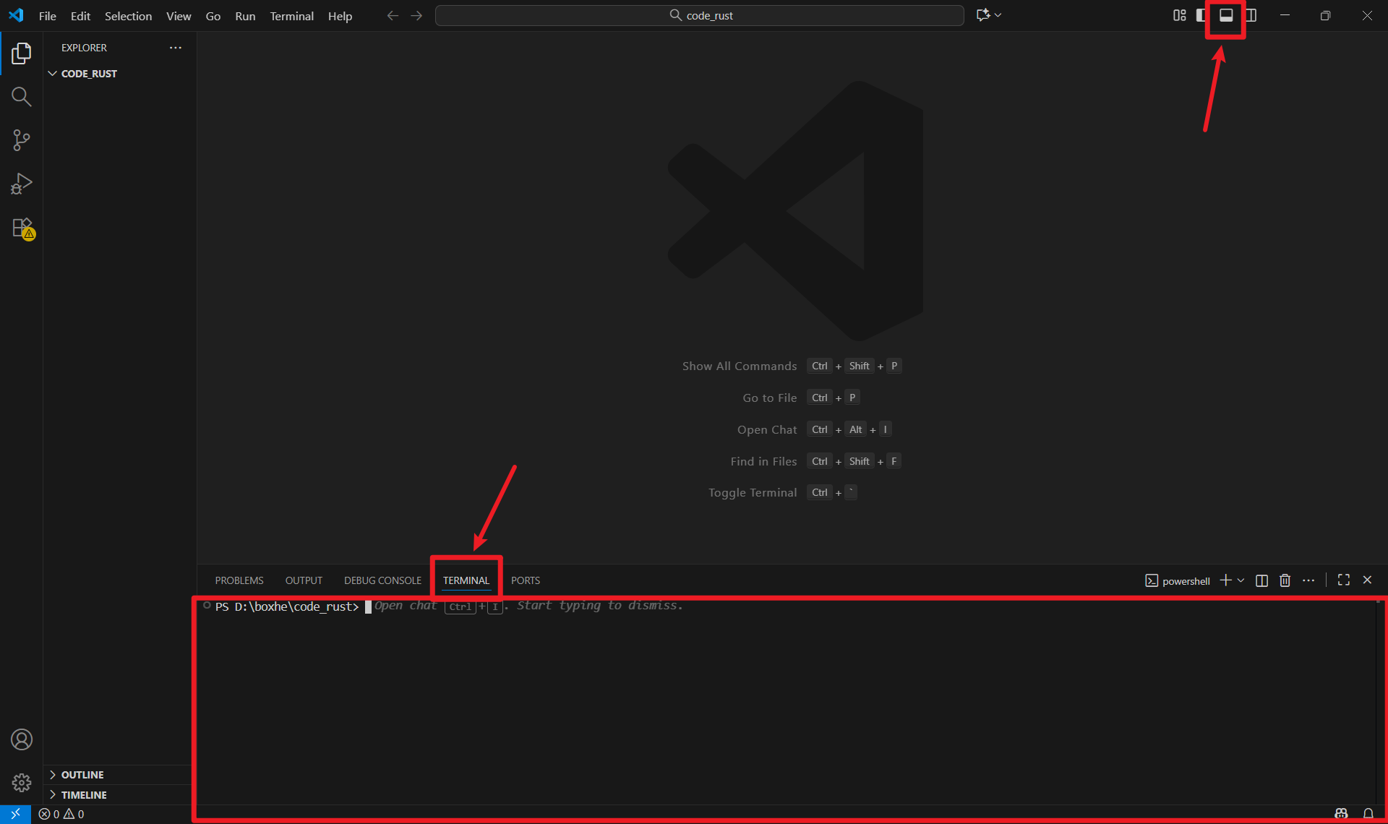
Task: Toggle the bottom panel visibility
Action: click(x=1226, y=15)
